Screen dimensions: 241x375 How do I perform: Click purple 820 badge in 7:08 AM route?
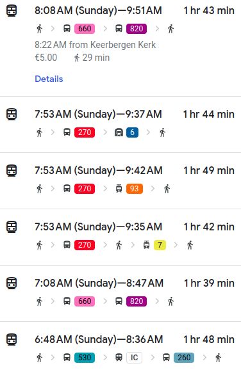click(137, 301)
